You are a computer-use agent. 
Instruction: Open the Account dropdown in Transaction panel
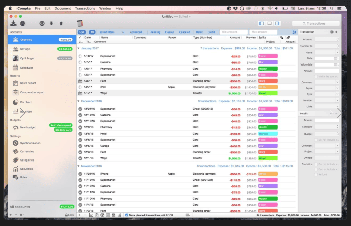(327, 39)
